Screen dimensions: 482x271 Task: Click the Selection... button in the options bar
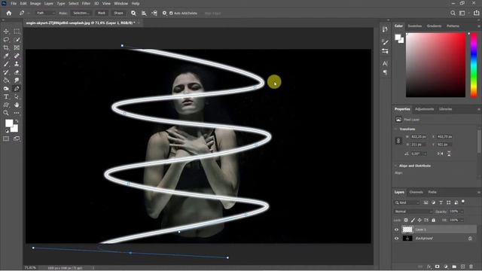coord(81,14)
